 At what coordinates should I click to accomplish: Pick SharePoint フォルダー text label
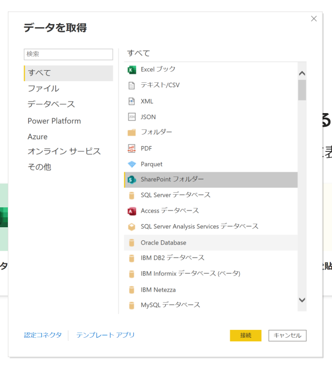172,179
